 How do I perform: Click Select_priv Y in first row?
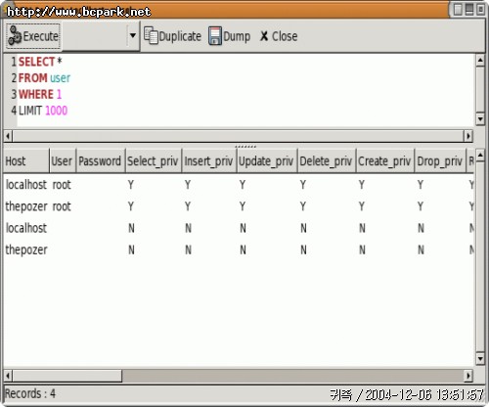pos(131,185)
